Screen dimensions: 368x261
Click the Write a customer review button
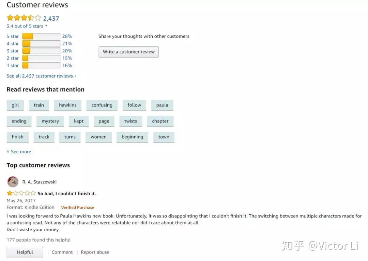pos(128,52)
